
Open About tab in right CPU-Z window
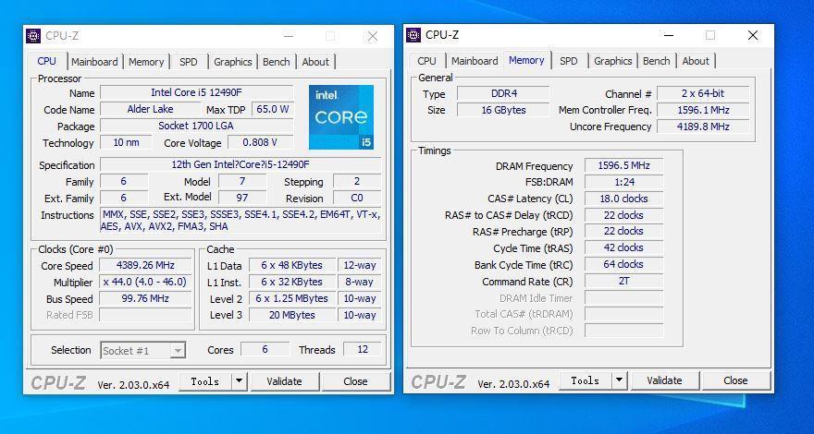click(696, 61)
